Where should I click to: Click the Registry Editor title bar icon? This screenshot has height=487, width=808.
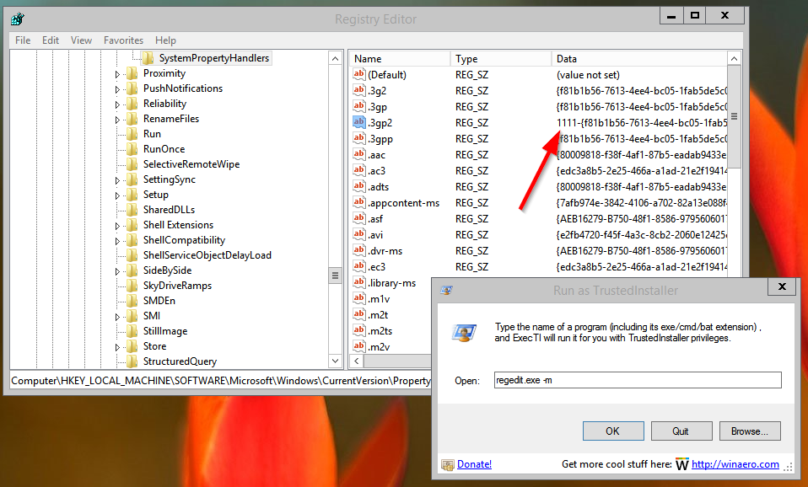point(16,18)
